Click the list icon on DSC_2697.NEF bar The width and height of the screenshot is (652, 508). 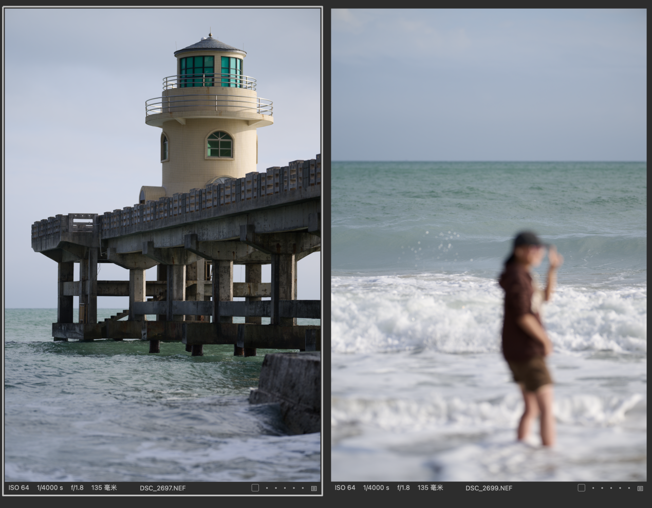click(x=314, y=488)
